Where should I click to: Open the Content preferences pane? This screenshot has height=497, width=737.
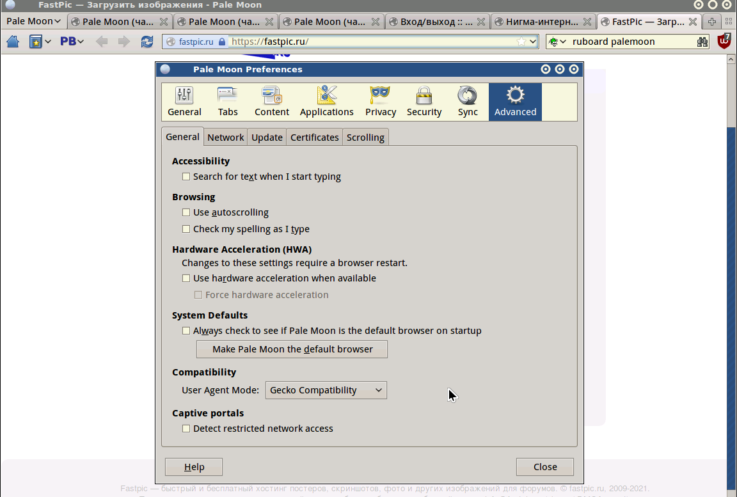point(272,102)
